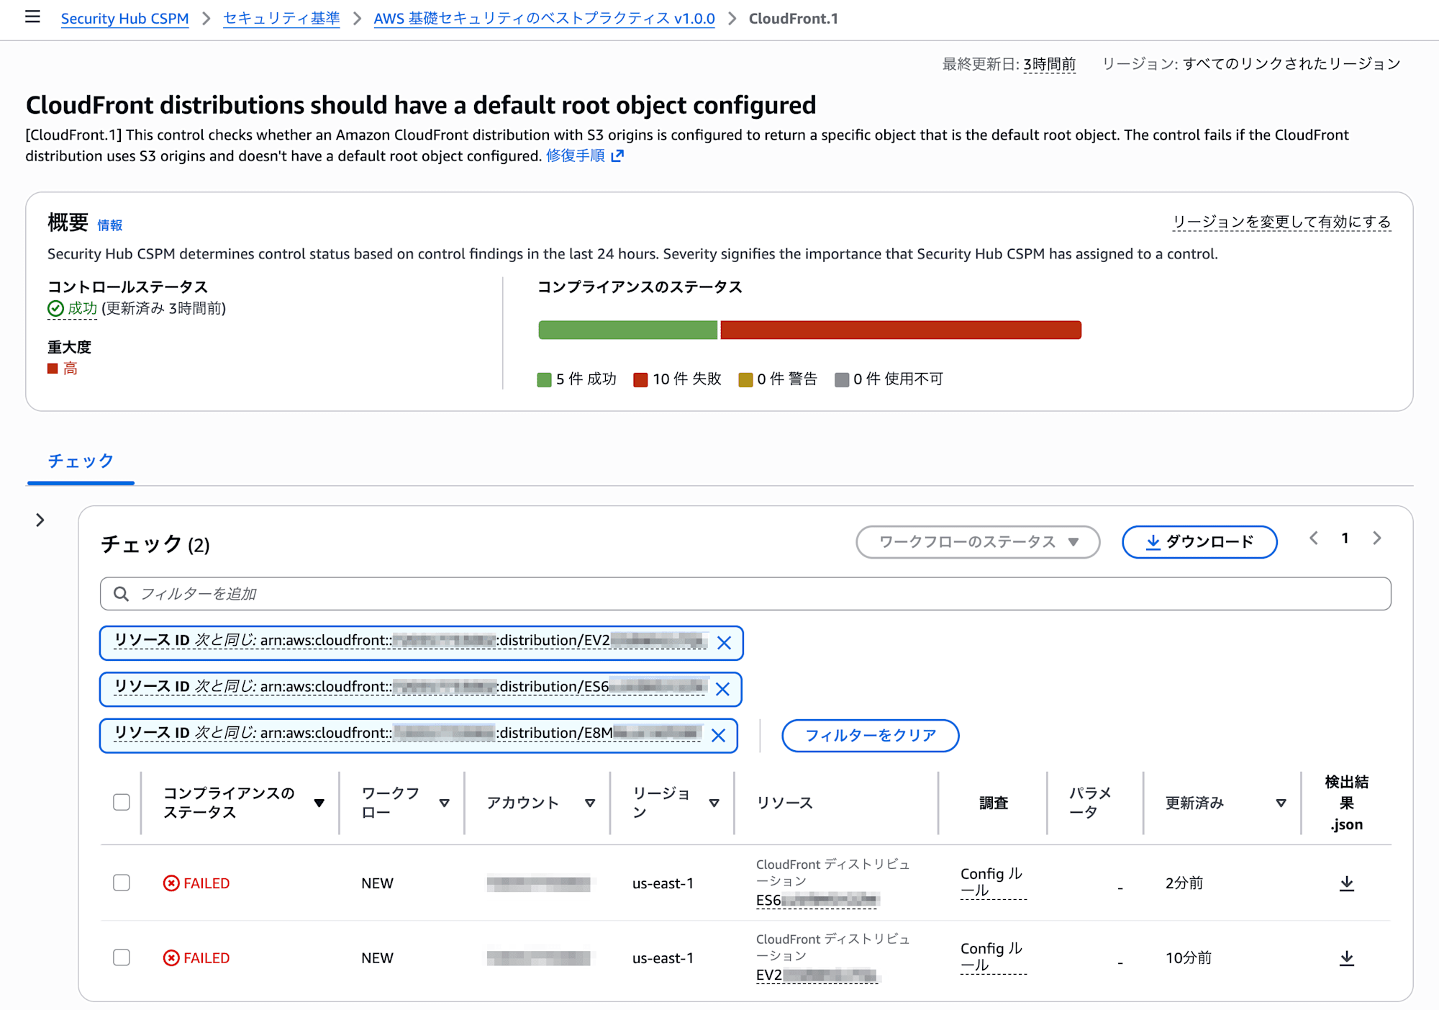
Task: Click the NEW workflow cell in EV2 row
Action: (x=377, y=958)
